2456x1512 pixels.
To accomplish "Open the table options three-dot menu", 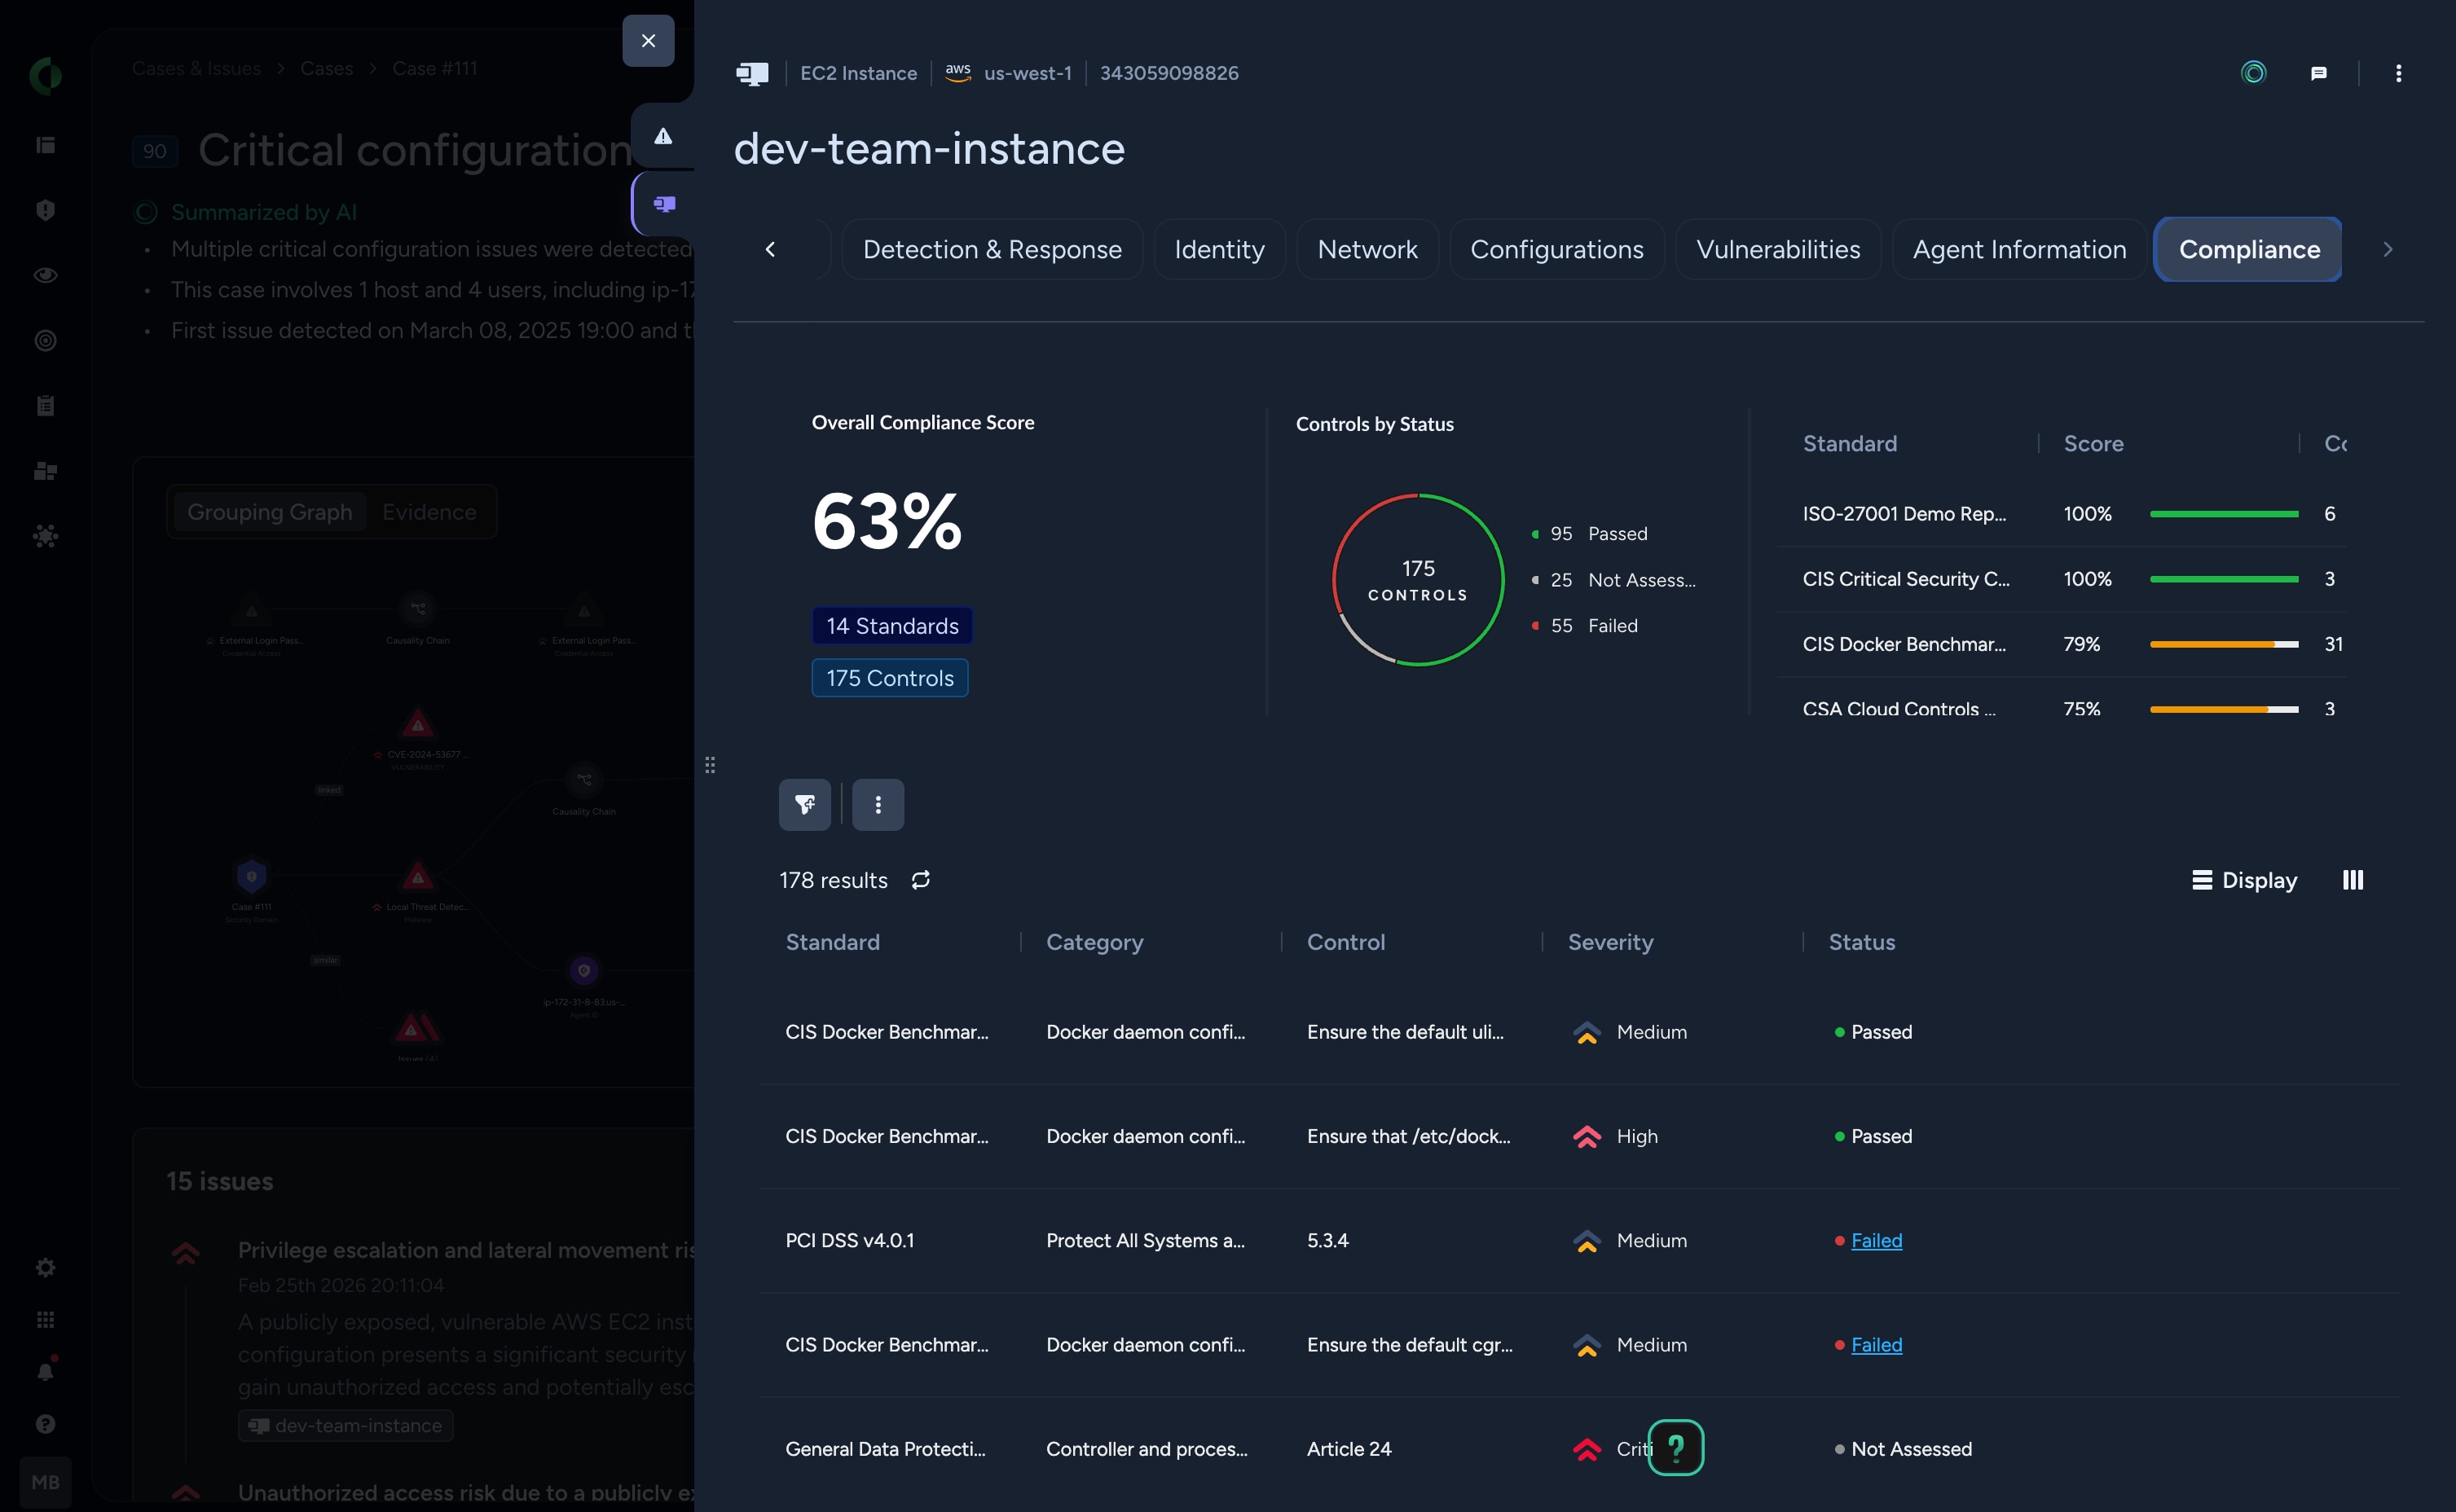I will 877,804.
